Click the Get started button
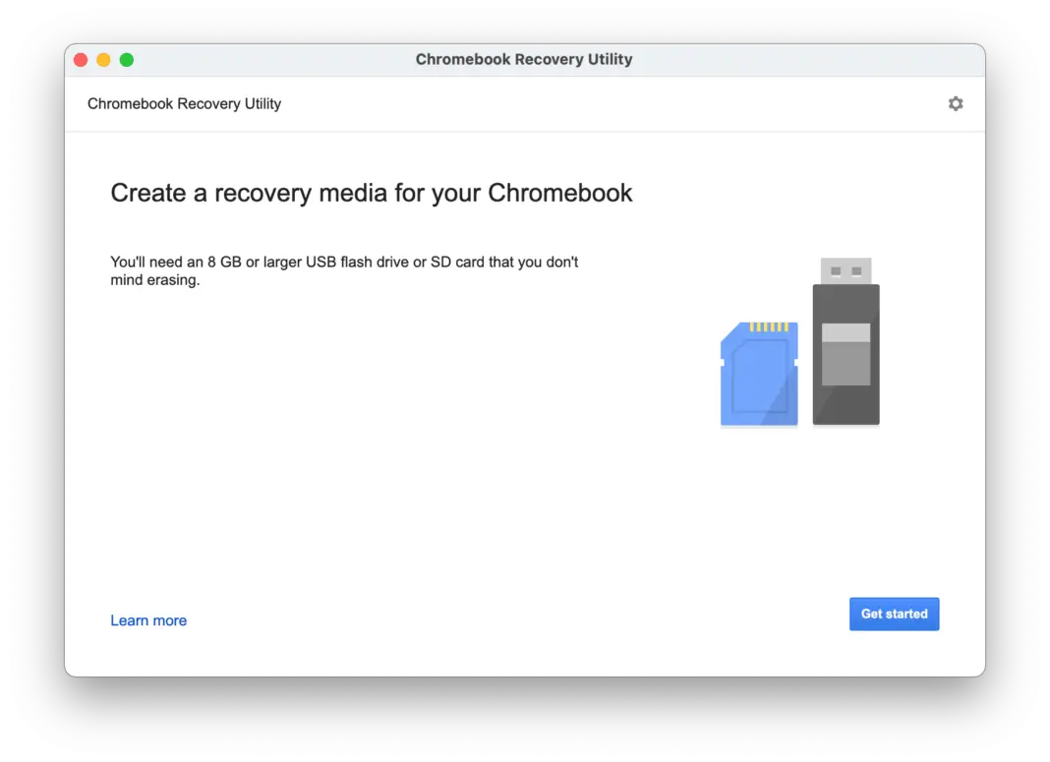The width and height of the screenshot is (1050, 762). 894,613
